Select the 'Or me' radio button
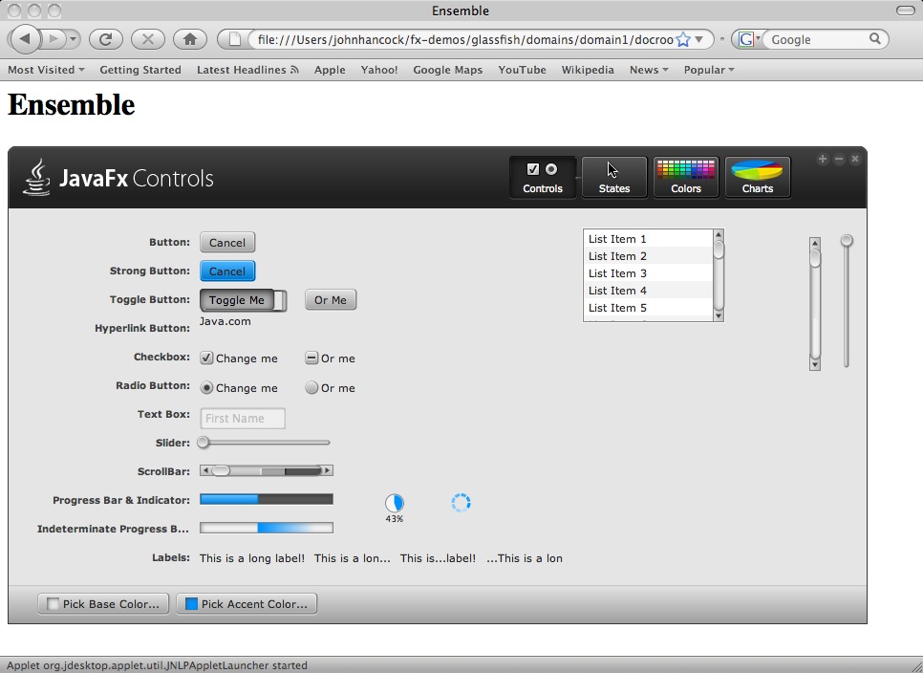Viewport: 923px width, 673px height. [x=311, y=388]
